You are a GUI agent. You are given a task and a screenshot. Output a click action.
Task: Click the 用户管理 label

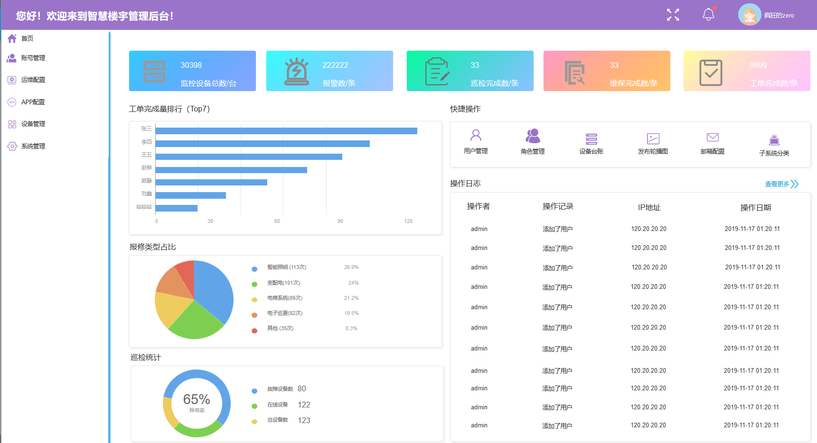point(476,151)
